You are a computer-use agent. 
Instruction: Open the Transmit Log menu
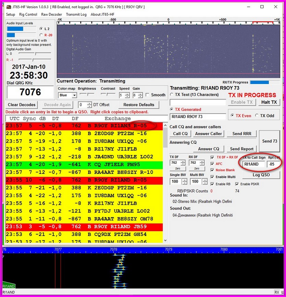click(x=76, y=14)
